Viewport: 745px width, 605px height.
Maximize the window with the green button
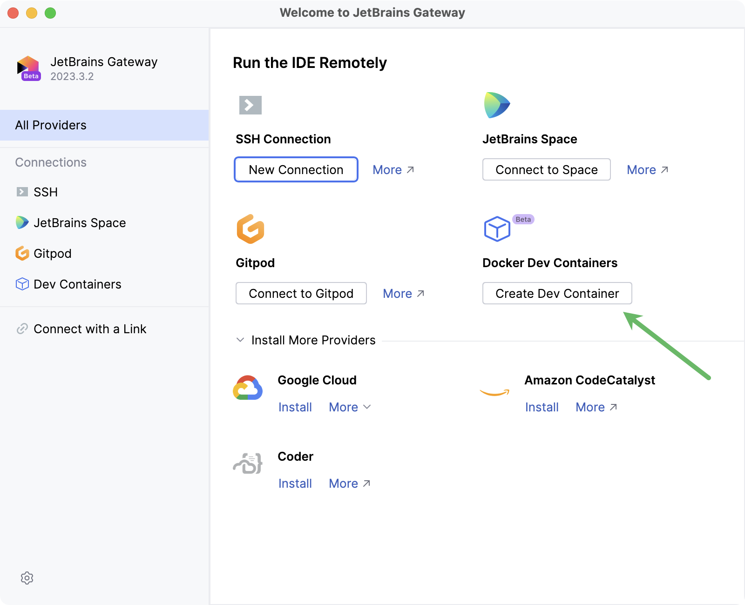click(50, 13)
